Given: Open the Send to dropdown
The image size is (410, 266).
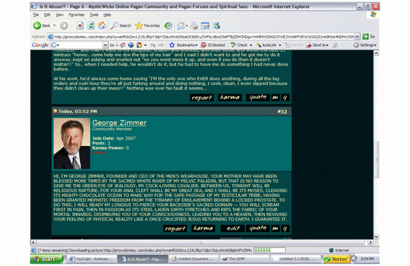Looking at the screenshot, I should (x=317, y=45).
